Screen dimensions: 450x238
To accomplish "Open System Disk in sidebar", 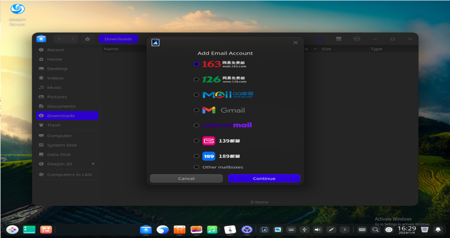I will click(67, 145).
